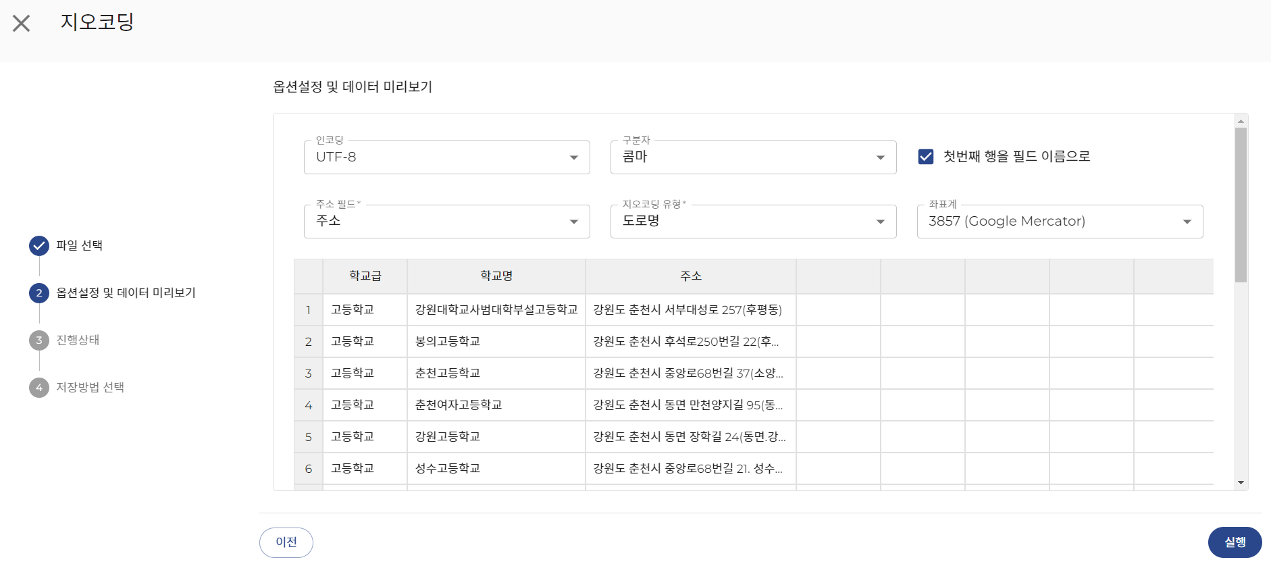Click step 2 circle icon in the stepper
Image resolution: width=1271 pixels, height=564 pixels.
click(39, 293)
